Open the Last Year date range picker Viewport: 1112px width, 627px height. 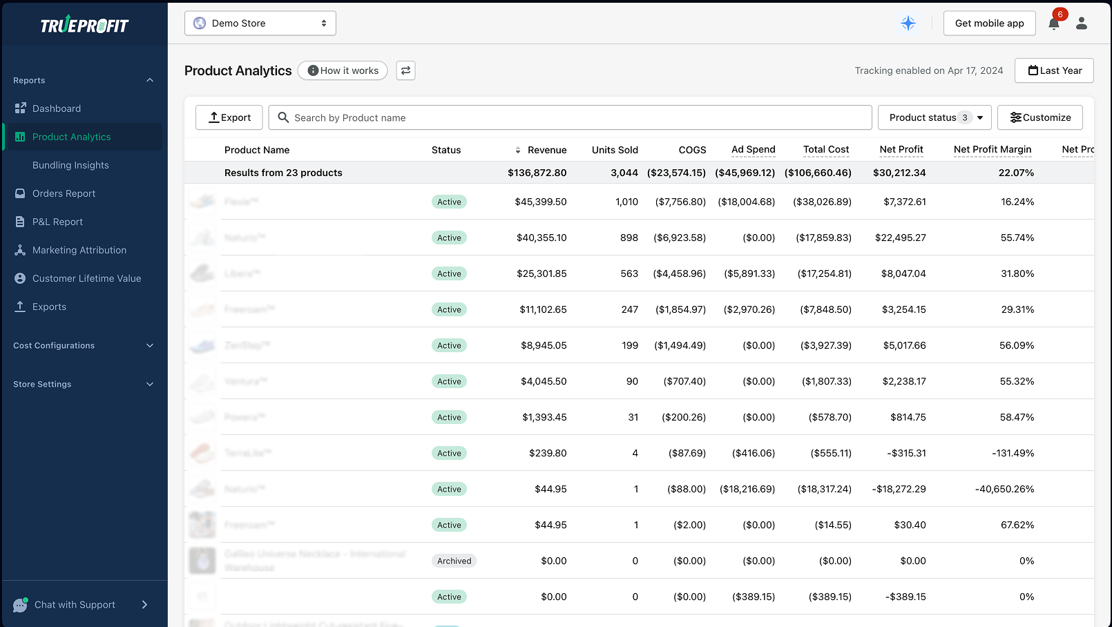click(1054, 70)
